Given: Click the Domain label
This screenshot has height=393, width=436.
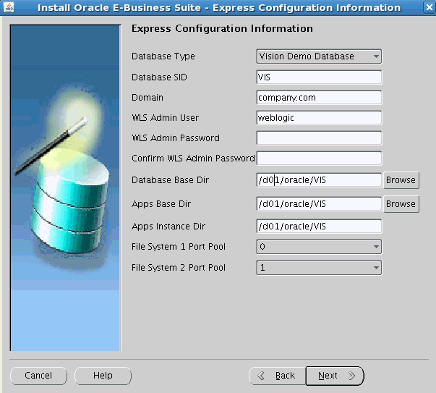Looking at the screenshot, I should pyautogui.click(x=148, y=98).
